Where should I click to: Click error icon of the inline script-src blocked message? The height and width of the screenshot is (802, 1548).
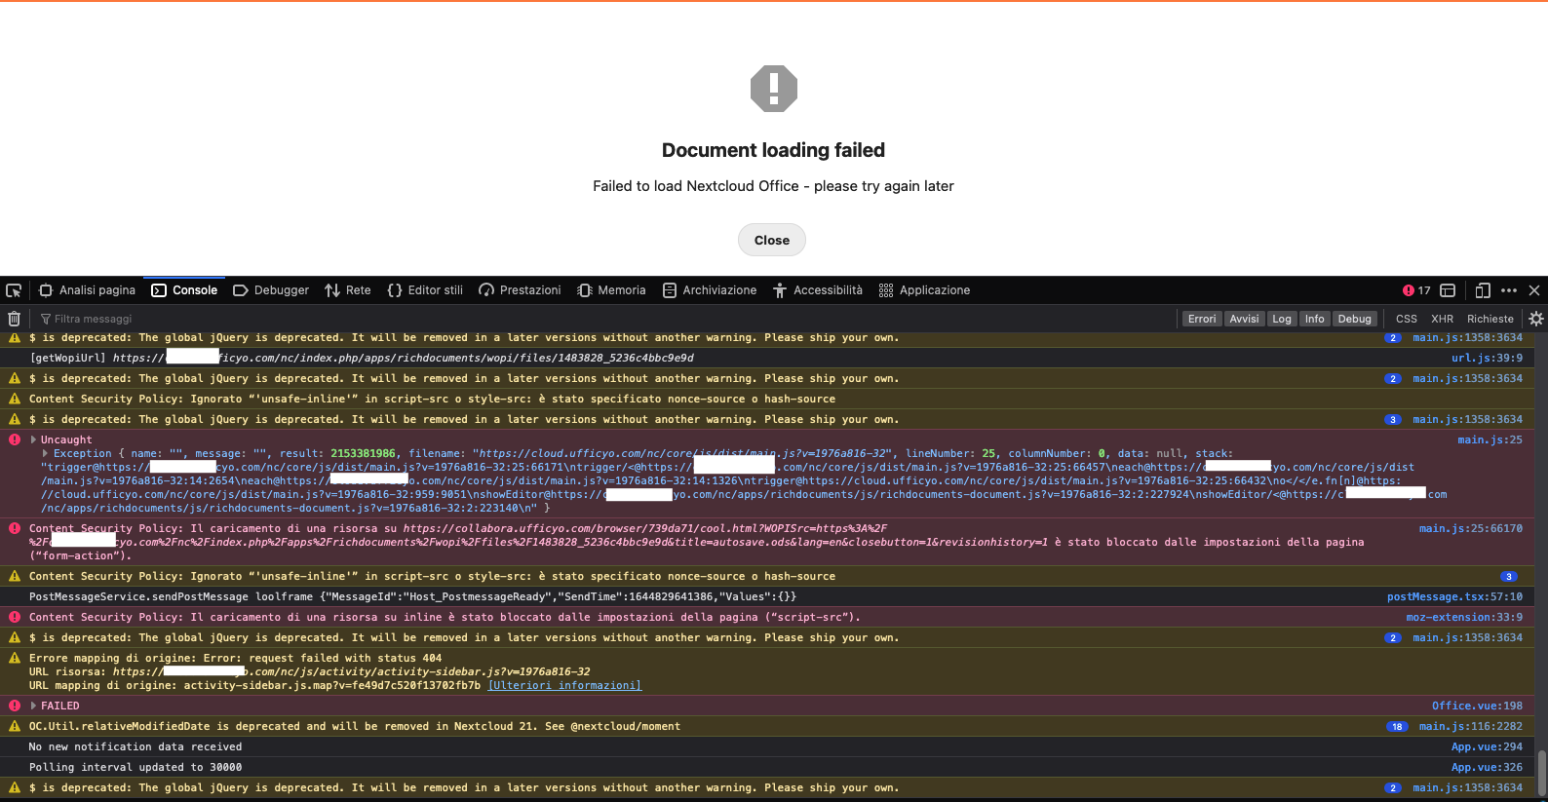click(x=15, y=617)
